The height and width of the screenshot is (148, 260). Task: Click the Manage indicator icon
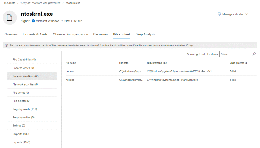click(x=219, y=14)
